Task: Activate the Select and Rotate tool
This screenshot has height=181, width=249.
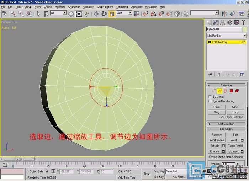Action: [x=104, y=14]
